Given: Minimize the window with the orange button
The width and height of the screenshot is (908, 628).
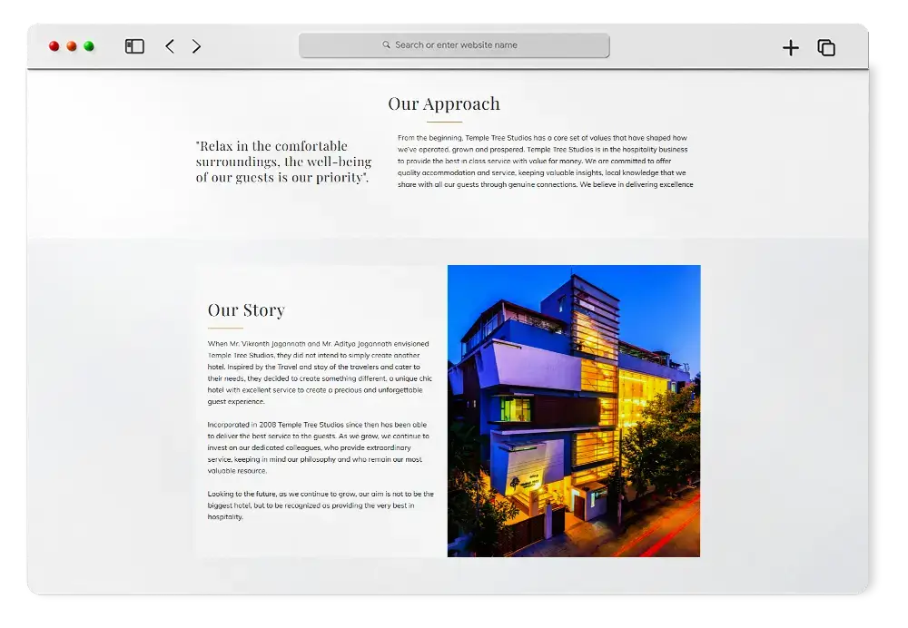Looking at the screenshot, I should 72,46.
